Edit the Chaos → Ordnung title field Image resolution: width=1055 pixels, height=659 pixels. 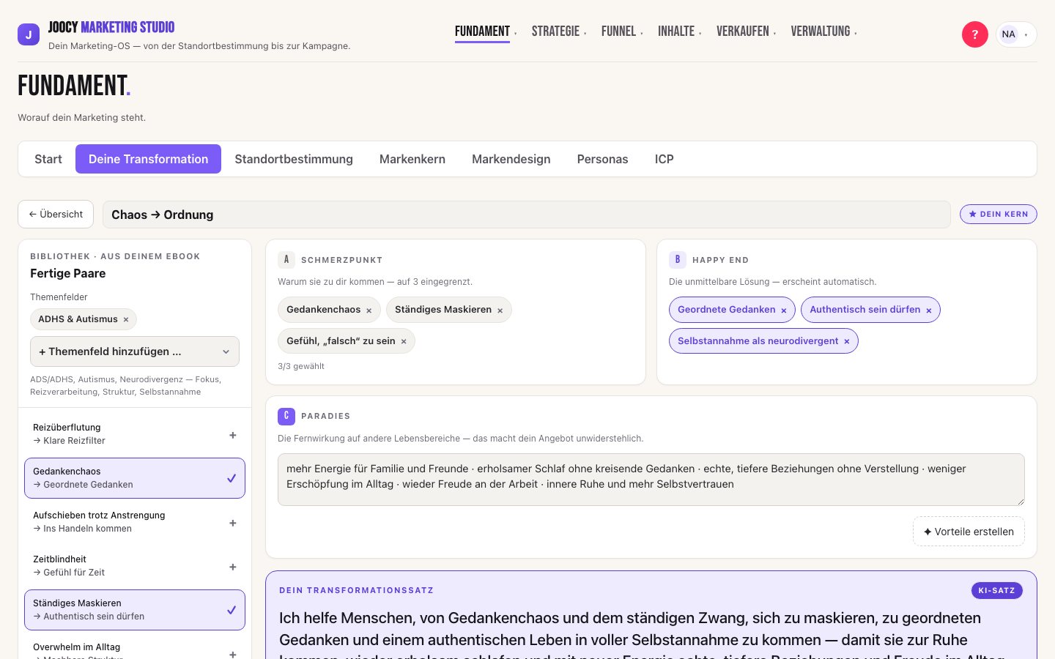tap(526, 215)
